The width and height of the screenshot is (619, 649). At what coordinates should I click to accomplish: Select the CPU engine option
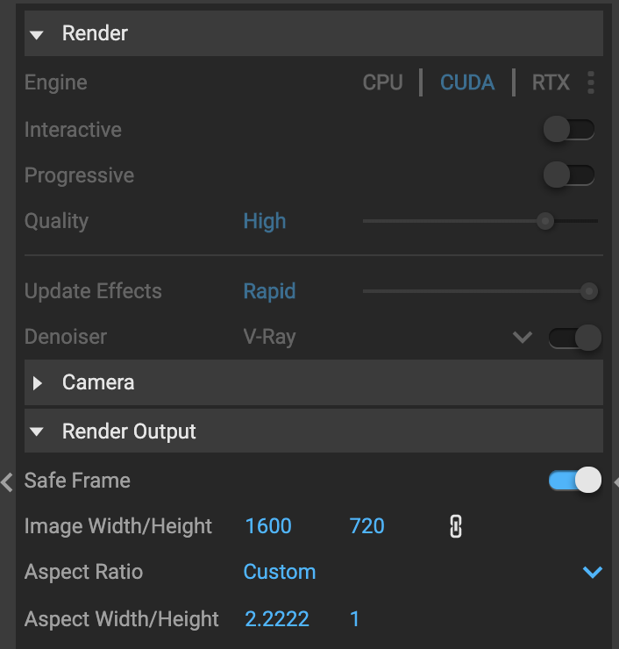click(x=383, y=82)
